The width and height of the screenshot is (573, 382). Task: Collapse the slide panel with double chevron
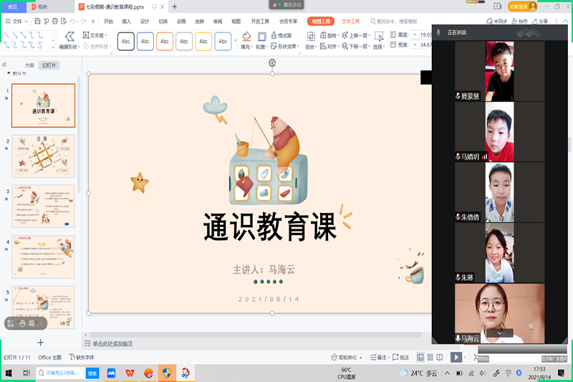tap(5, 65)
